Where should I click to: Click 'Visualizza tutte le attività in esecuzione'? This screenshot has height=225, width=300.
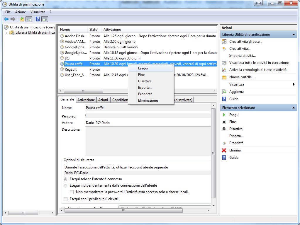click(259, 63)
